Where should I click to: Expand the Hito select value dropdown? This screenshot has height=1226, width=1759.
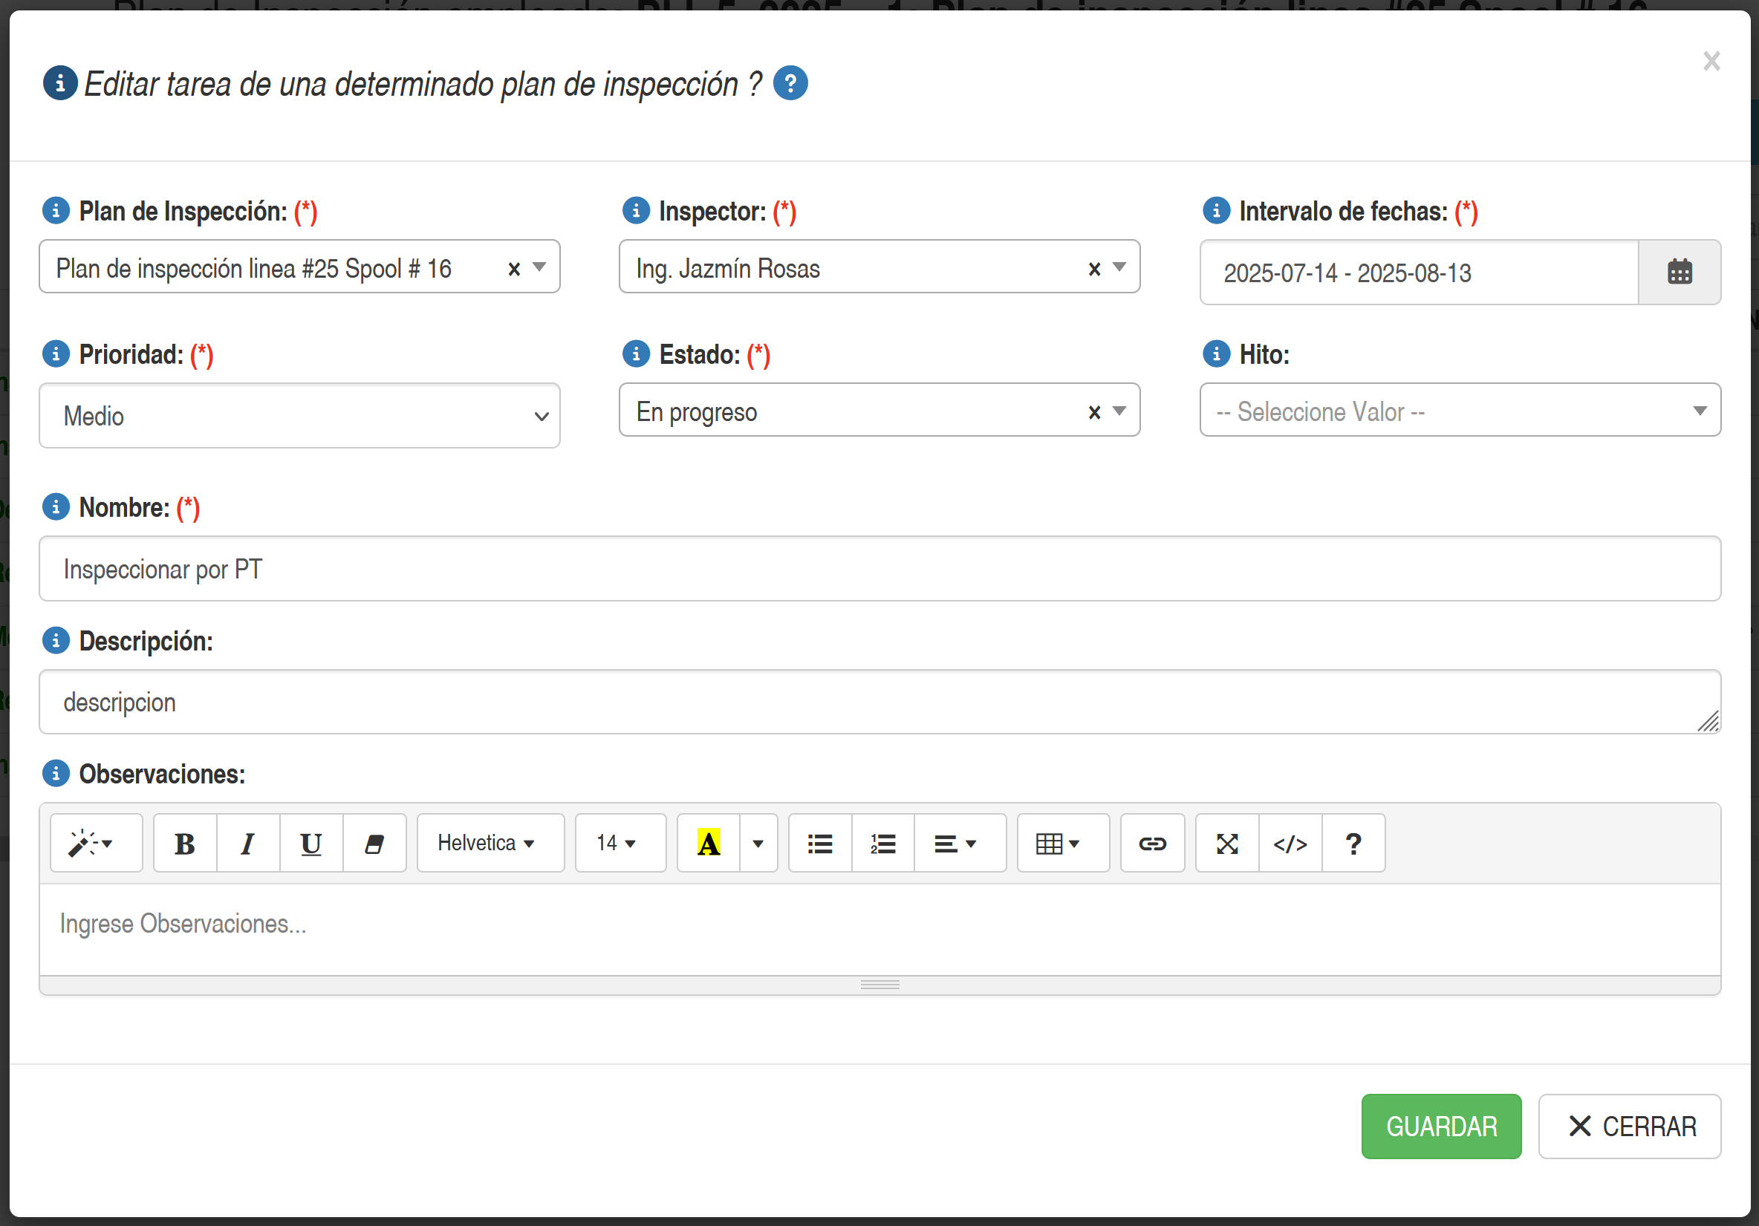tap(1460, 411)
